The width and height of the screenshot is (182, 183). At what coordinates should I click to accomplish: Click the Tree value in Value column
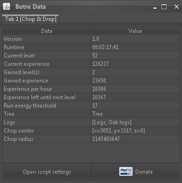[97, 114]
